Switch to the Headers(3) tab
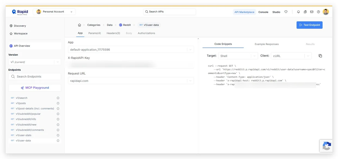 pyautogui.click(x=113, y=33)
